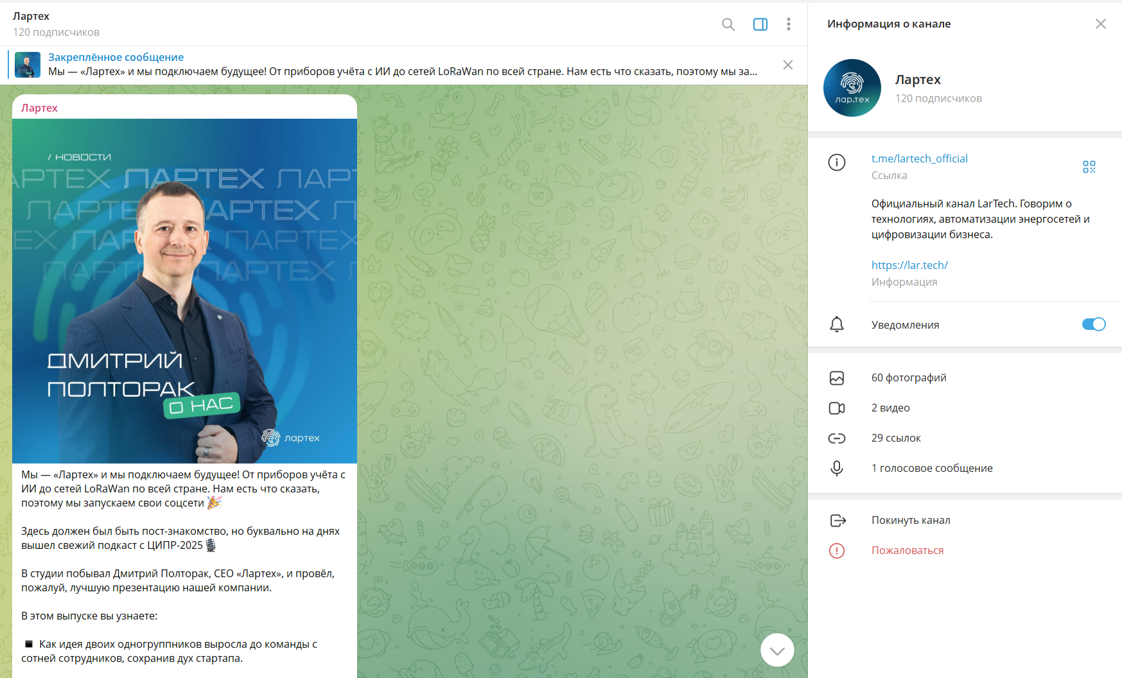Screen dimensions: 1122x678
Task: Show the channel QR code
Action: pos(1089,167)
